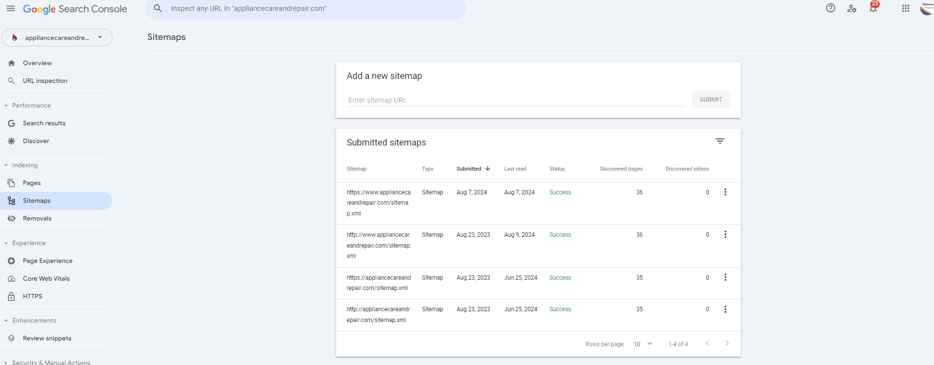Image resolution: width=934 pixels, height=365 pixels.
Task: Filter the submitted sitemaps table
Action: click(720, 142)
